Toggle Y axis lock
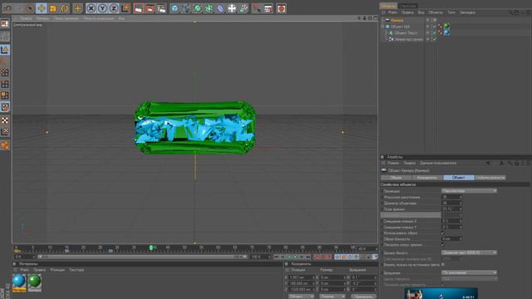This screenshot has height=299, width=532. (102, 8)
